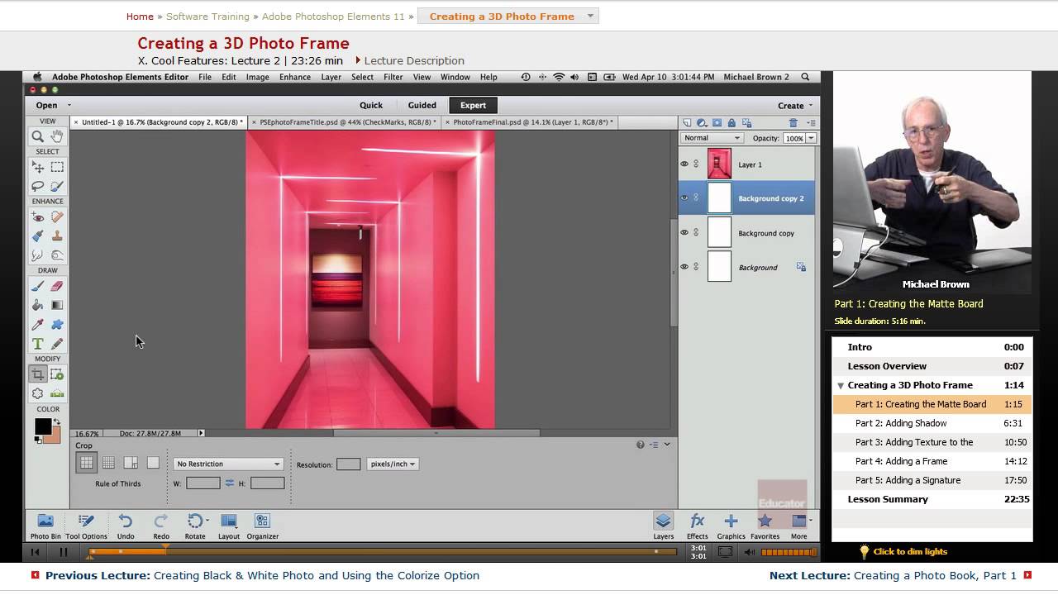Open the Enhance menu
This screenshot has height=595, width=1058.
tap(295, 77)
